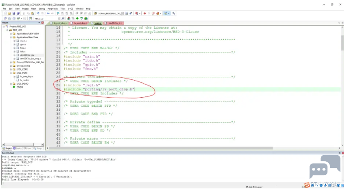The height and width of the screenshot is (191, 344).
Task: Select gpio.c in the project tree
Action: [23, 44]
